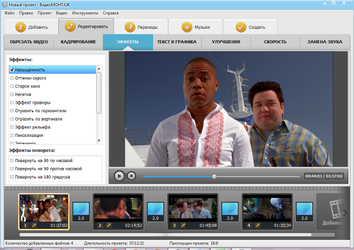This screenshot has height=250, width=354.
Task: Select clip 3 thumbnail in timeline
Action: tap(193, 212)
